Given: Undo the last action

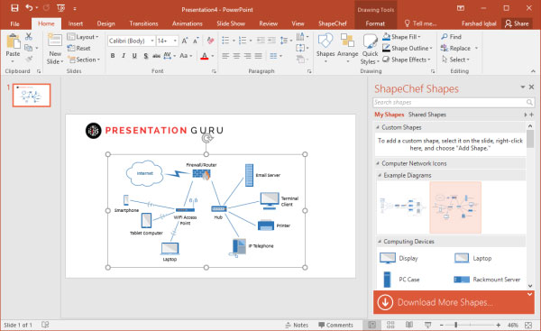Looking at the screenshot, I should (x=30, y=8).
